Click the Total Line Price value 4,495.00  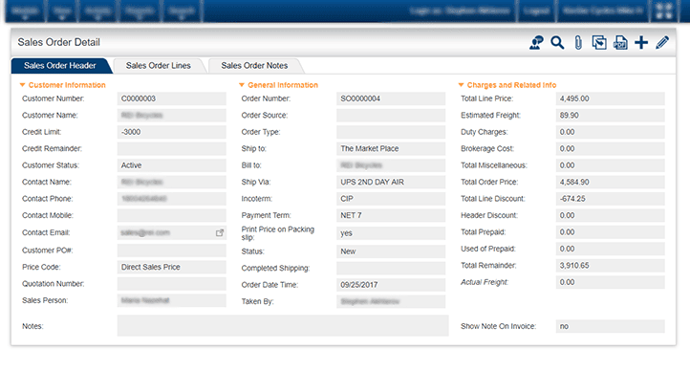tap(610, 98)
